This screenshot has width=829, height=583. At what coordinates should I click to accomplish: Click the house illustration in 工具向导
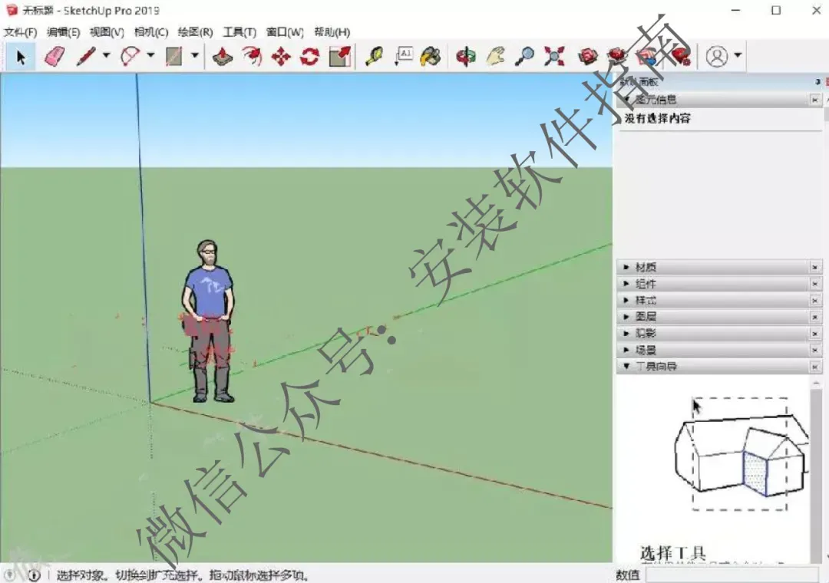pyautogui.click(x=741, y=453)
